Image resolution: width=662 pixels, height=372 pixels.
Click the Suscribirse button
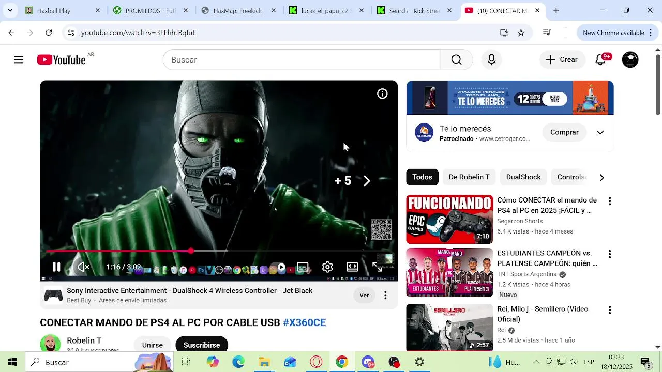(202, 345)
